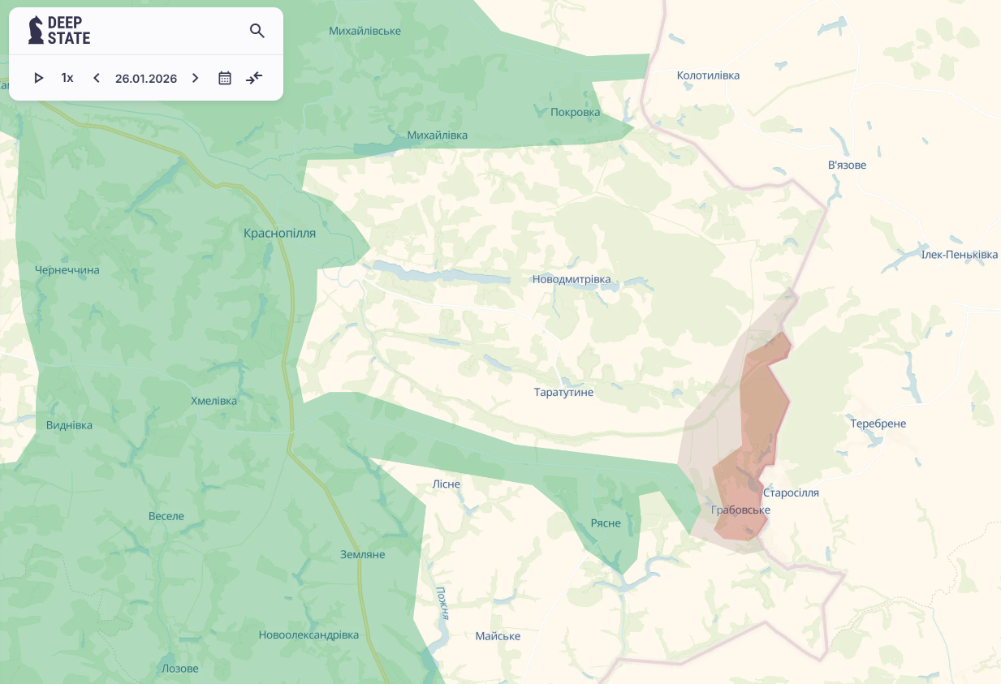Click the compare arrows icon

pos(254,78)
